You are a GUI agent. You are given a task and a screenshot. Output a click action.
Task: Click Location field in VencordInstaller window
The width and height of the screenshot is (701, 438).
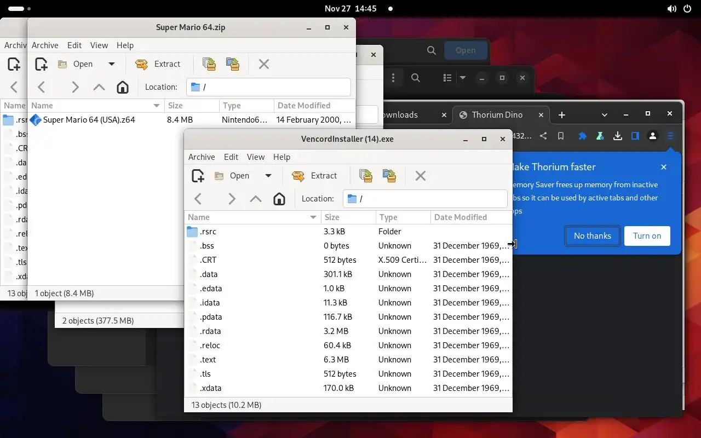point(425,199)
